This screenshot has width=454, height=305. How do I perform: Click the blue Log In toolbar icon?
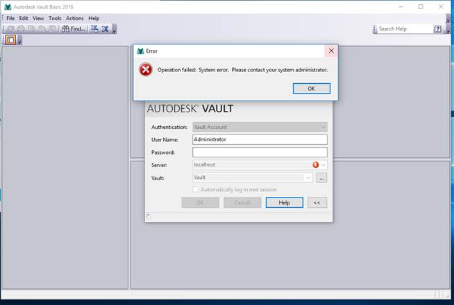94,28
